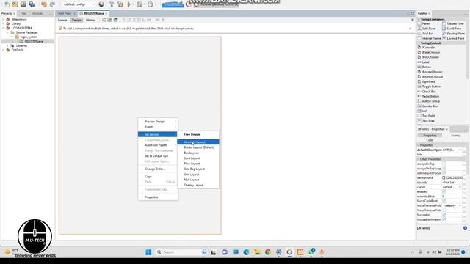The image size is (470, 264).
Task: Switch to the Files panel tab
Action: click(x=23, y=13)
